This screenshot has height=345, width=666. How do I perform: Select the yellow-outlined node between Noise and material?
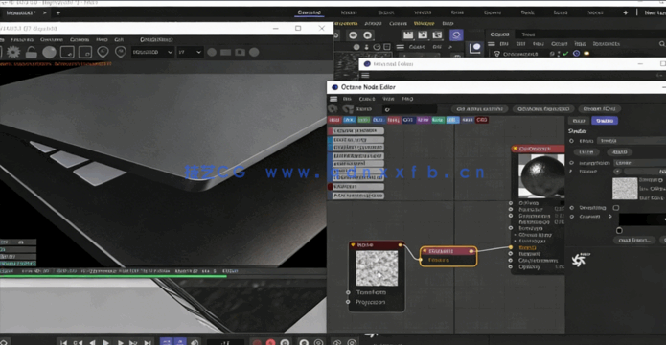(x=448, y=256)
